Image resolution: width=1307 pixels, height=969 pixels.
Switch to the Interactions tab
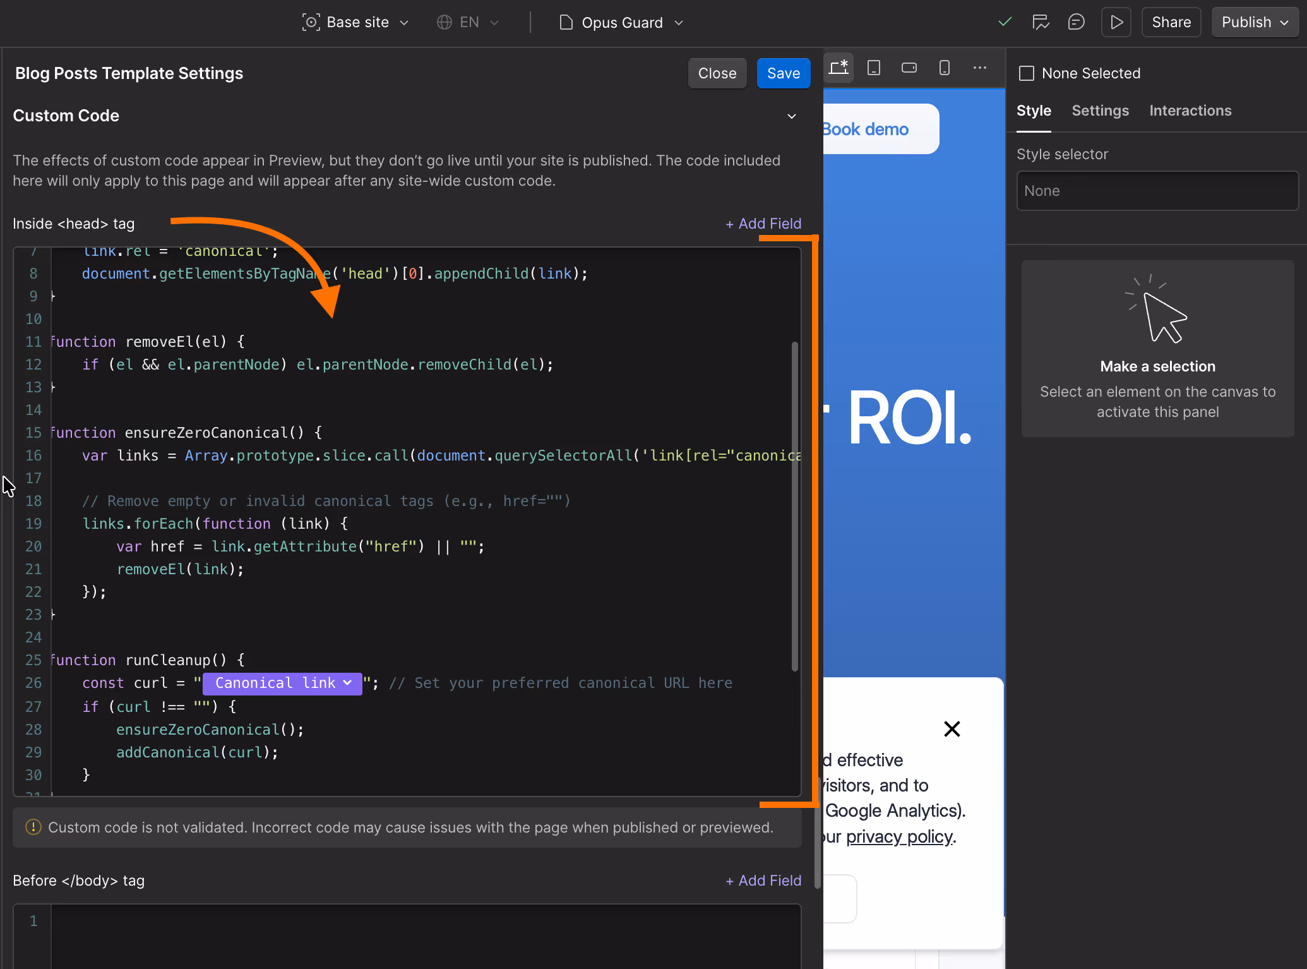pyautogui.click(x=1190, y=111)
